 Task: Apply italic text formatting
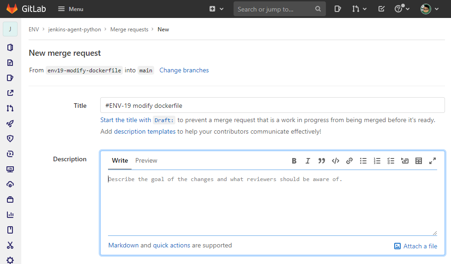coord(307,161)
